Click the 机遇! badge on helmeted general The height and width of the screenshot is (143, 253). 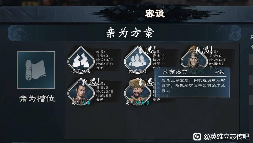coord(204,50)
